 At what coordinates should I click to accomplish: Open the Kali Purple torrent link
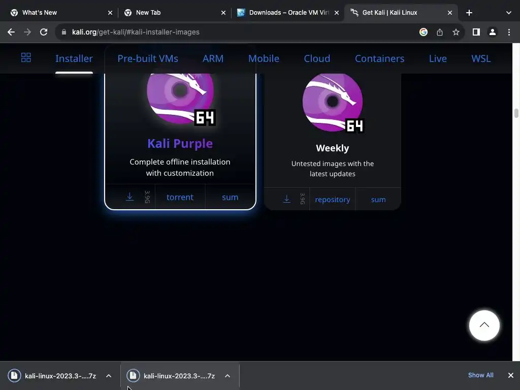click(180, 198)
